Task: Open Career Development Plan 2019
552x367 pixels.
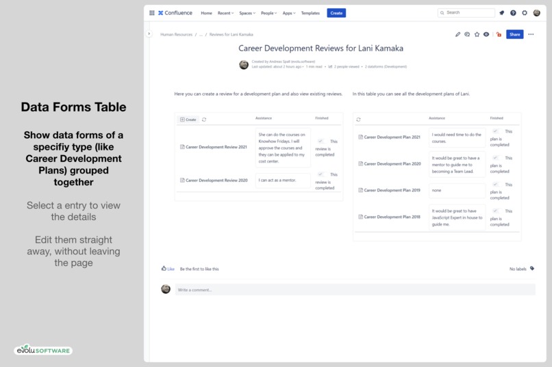Action: pos(392,190)
